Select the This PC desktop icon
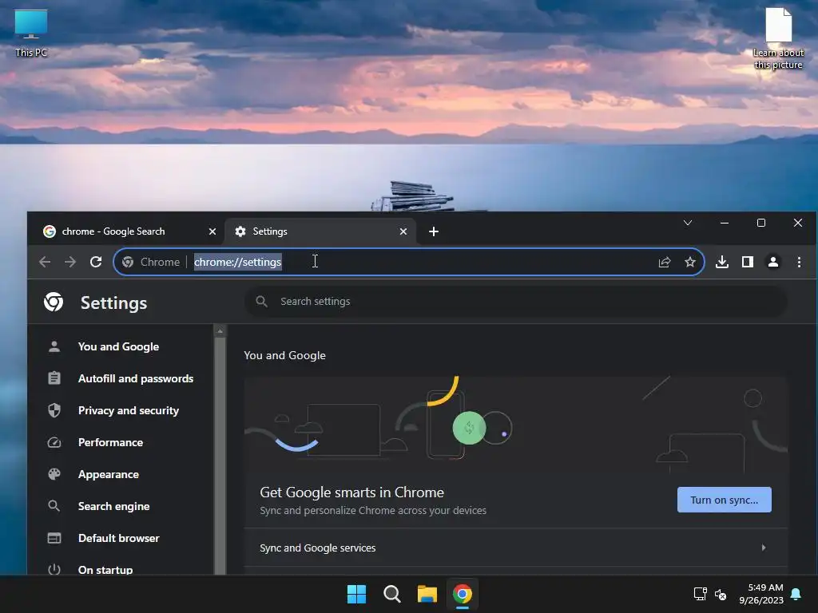Viewport: 818px width, 613px height. coord(31,34)
